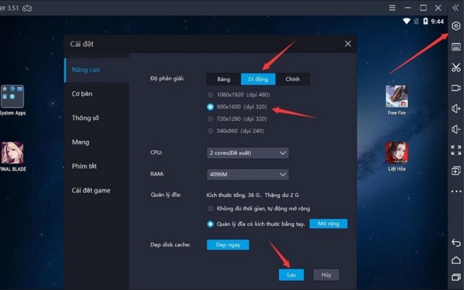Choose the automatic disk expansion radio option
This screenshot has width=464, height=290.
(x=258, y=209)
